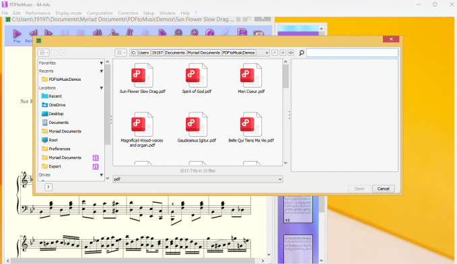
Task: Open the Computation menu
Action: (100, 13)
